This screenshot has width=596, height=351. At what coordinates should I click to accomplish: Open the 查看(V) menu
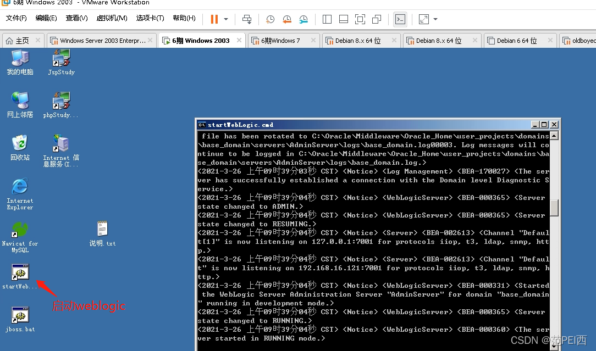pyautogui.click(x=76, y=18)
